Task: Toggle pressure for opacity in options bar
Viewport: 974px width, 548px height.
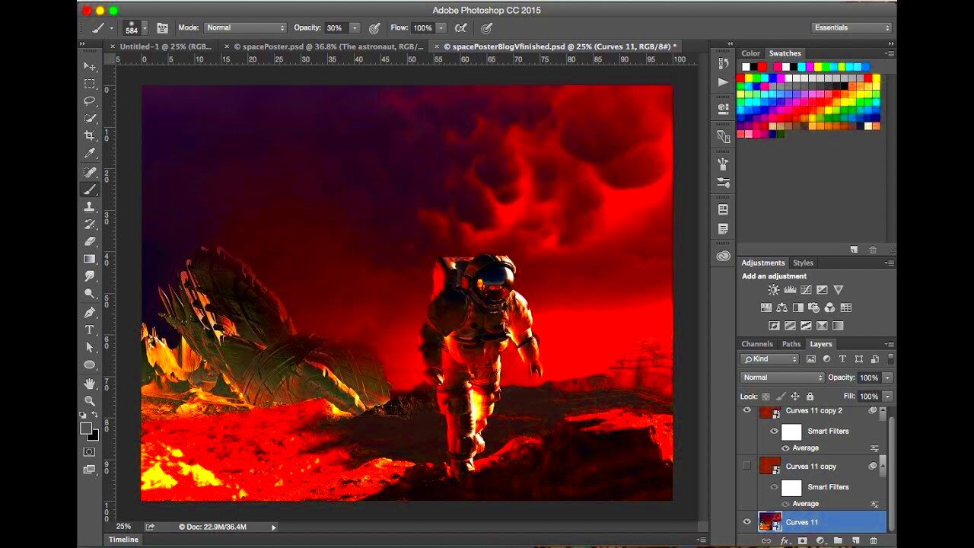Action: click(x=374, y=27)
